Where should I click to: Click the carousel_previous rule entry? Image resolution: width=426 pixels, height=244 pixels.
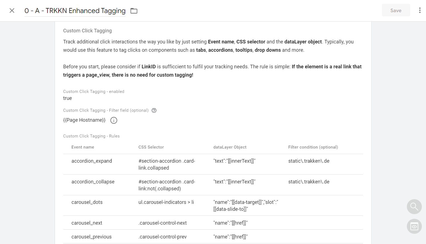click(91, 237)
